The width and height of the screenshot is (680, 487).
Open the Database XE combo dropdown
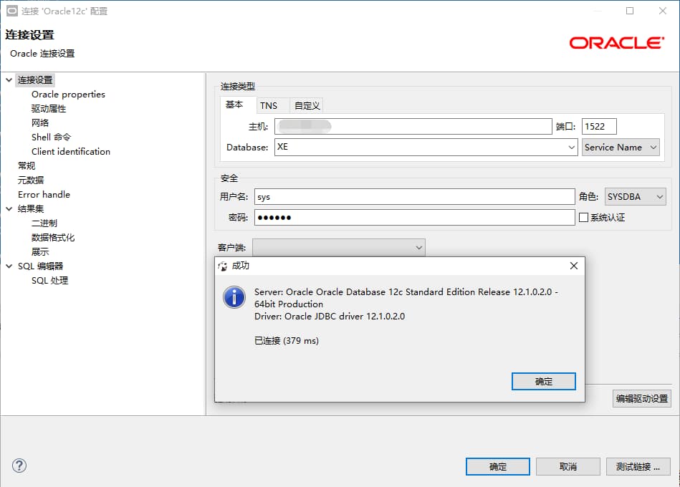pos(571,148)
